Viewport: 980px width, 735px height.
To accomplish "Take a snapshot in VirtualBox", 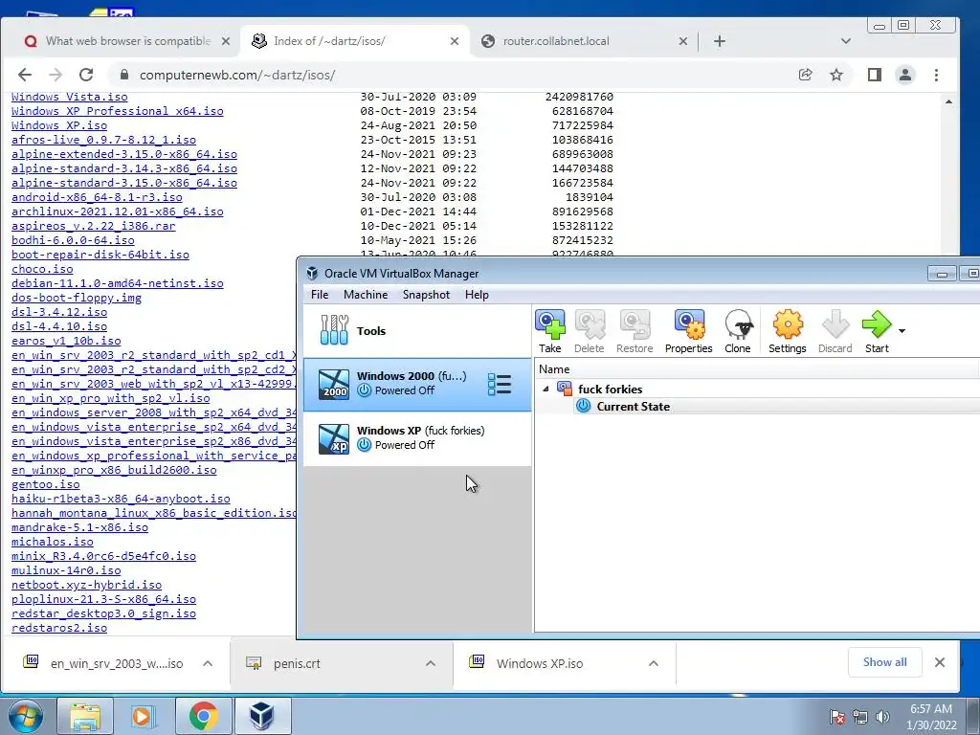I will [550, 332].
